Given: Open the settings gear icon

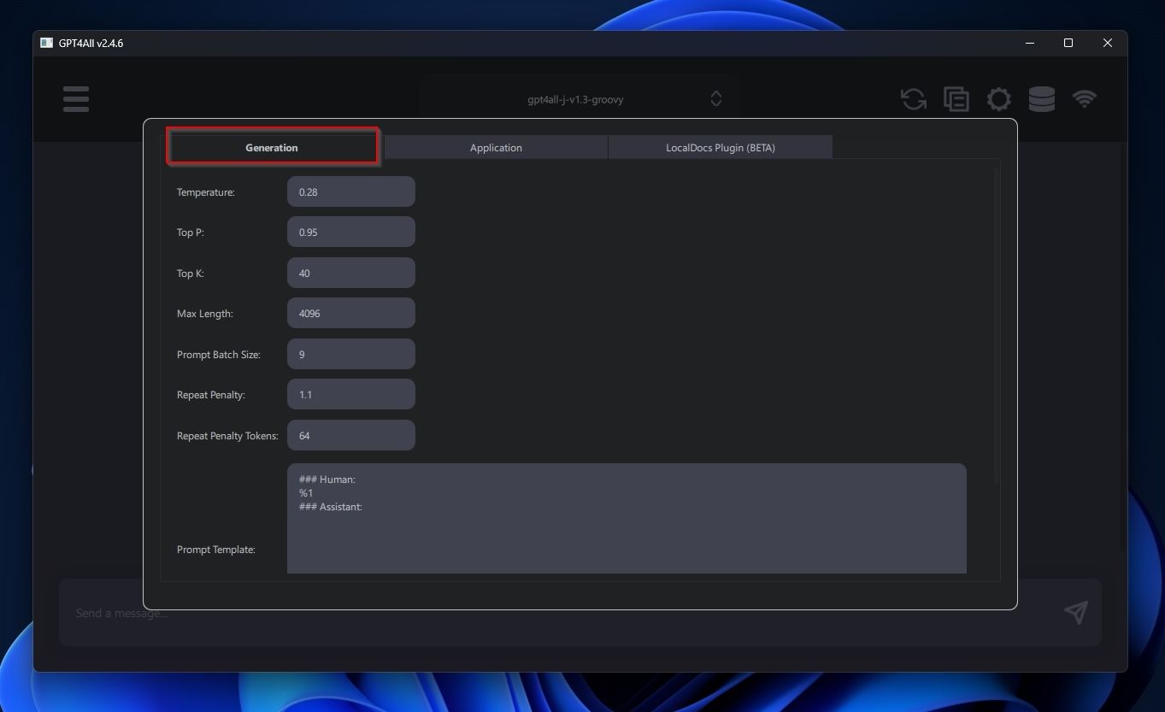Looking at the screenshot, I should 998,99.
